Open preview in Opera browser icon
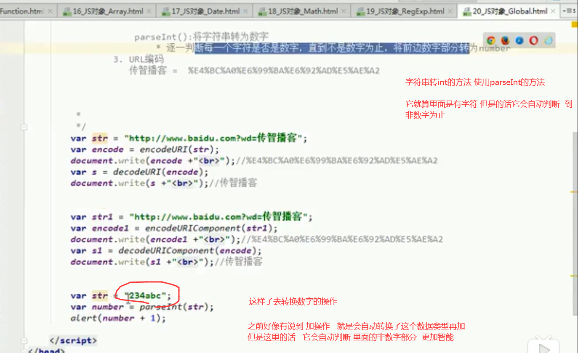The height and width of the screenshot is (353, 578). (x=534, y=40)
